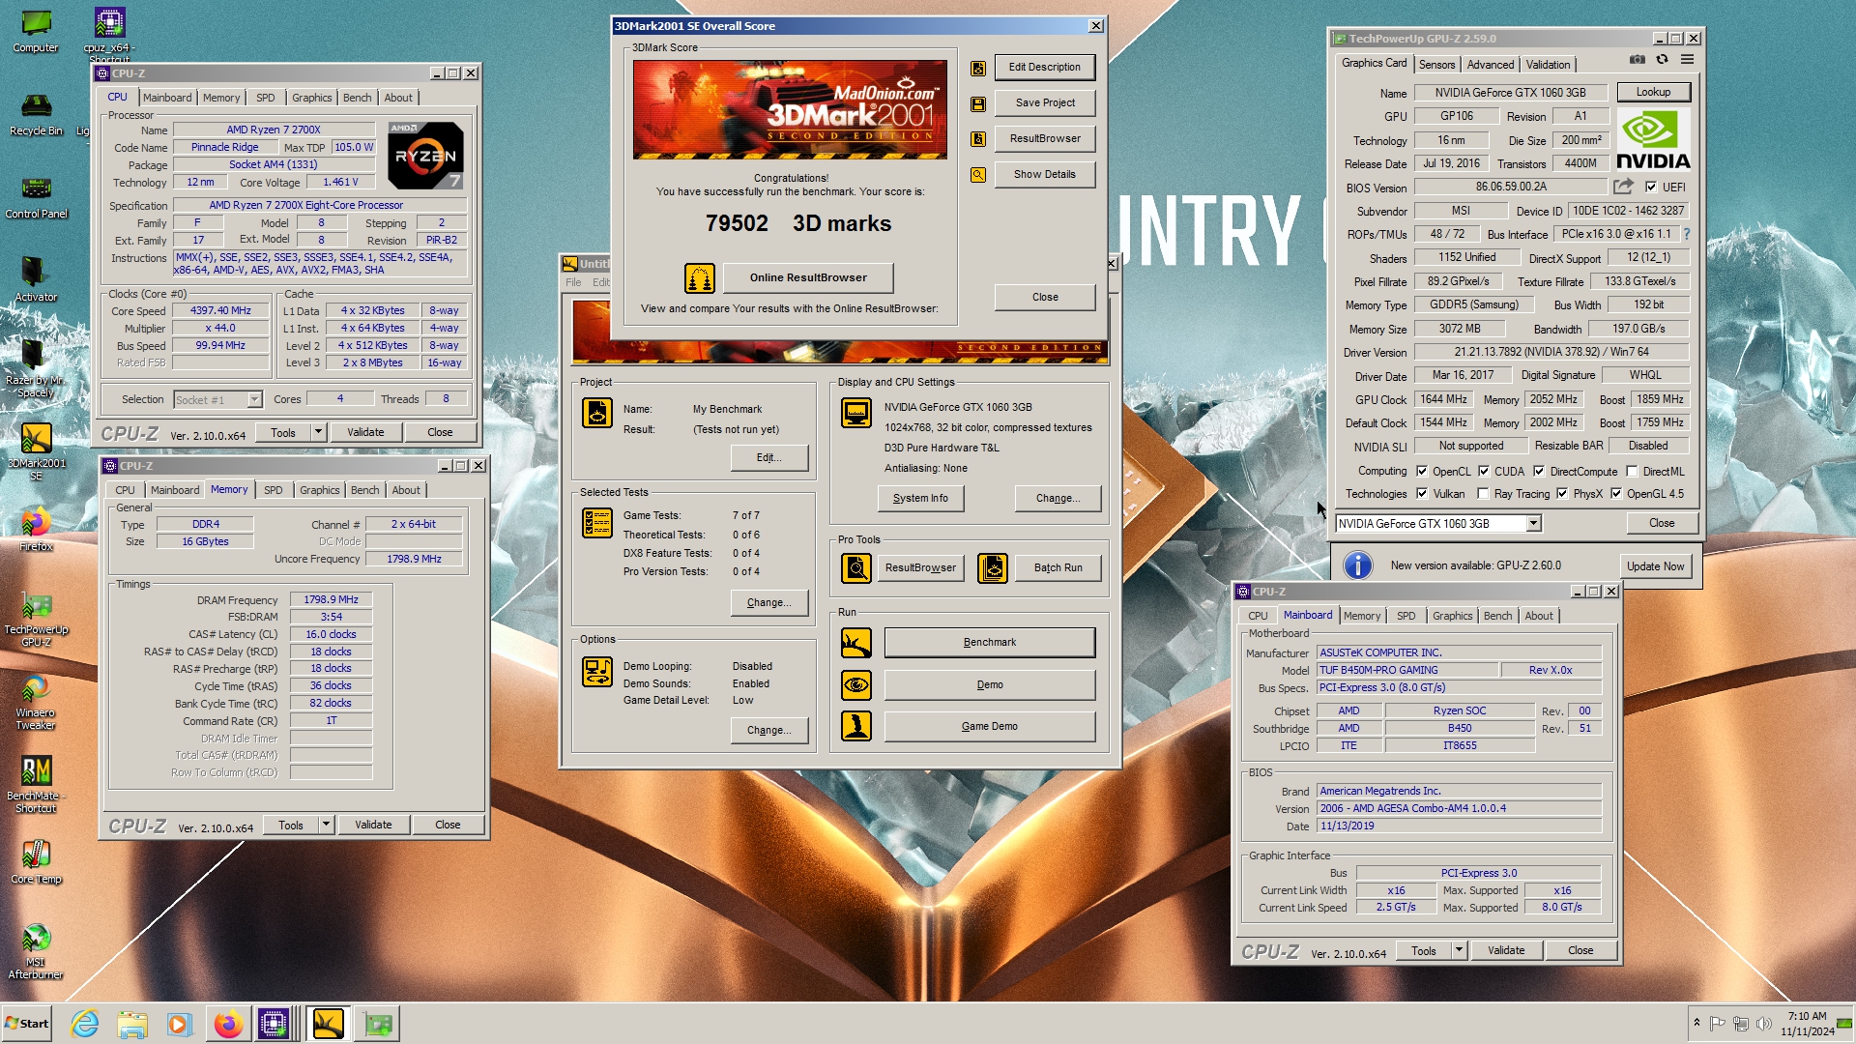Expand Tools dropdown arrow in CPU-Z CPU window
Screen dimensions: 1856x1044
click(x=318, y=432)
